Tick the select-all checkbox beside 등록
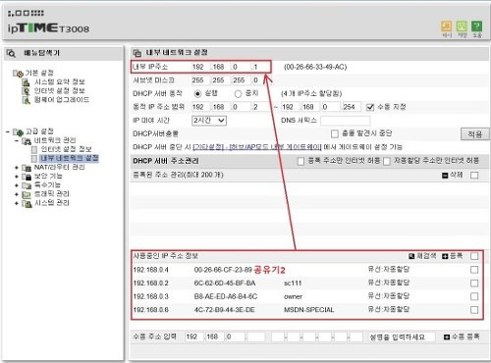 click(x=474, y=256)
